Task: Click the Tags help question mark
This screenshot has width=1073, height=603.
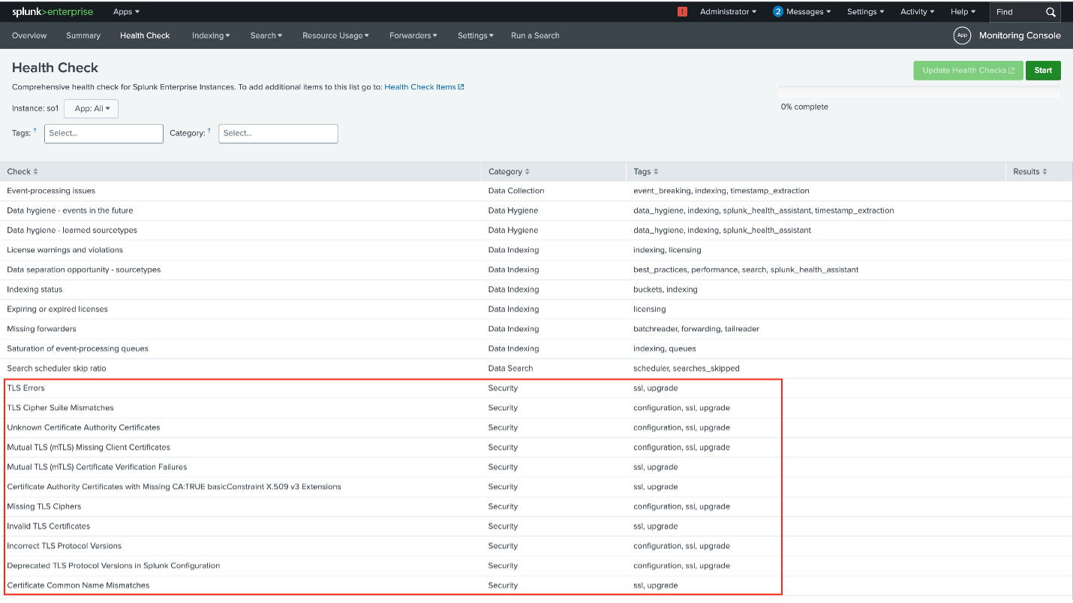Action: click(x=35, y=131)
